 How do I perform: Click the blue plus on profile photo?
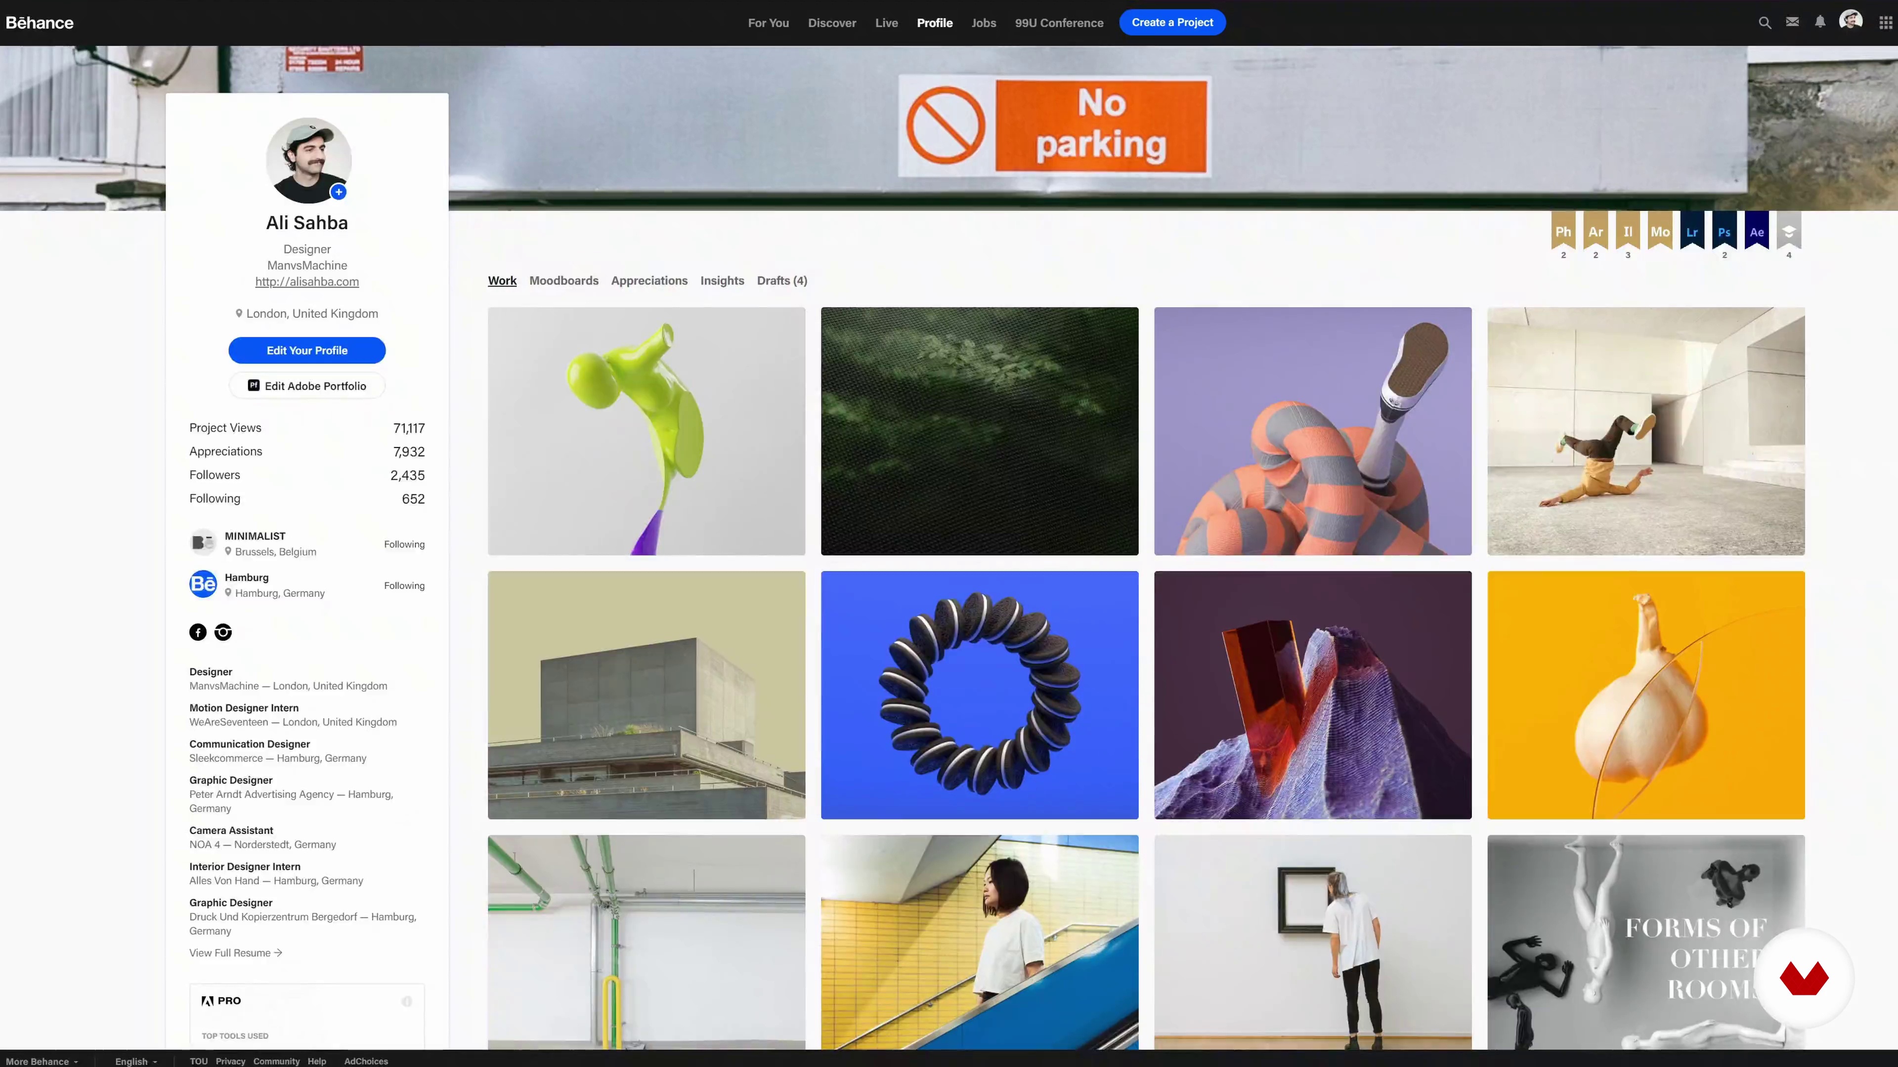[338, 192]
